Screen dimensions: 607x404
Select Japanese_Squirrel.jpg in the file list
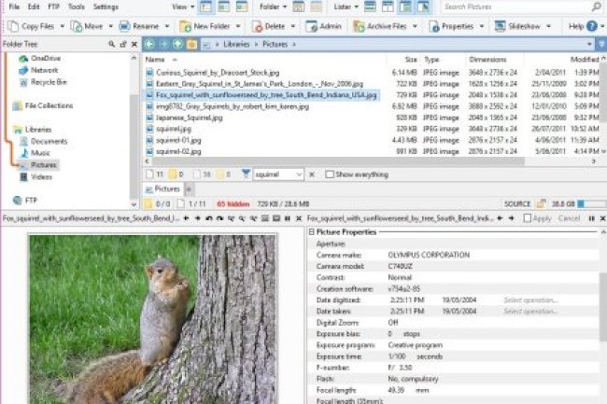tap(189, 118)
